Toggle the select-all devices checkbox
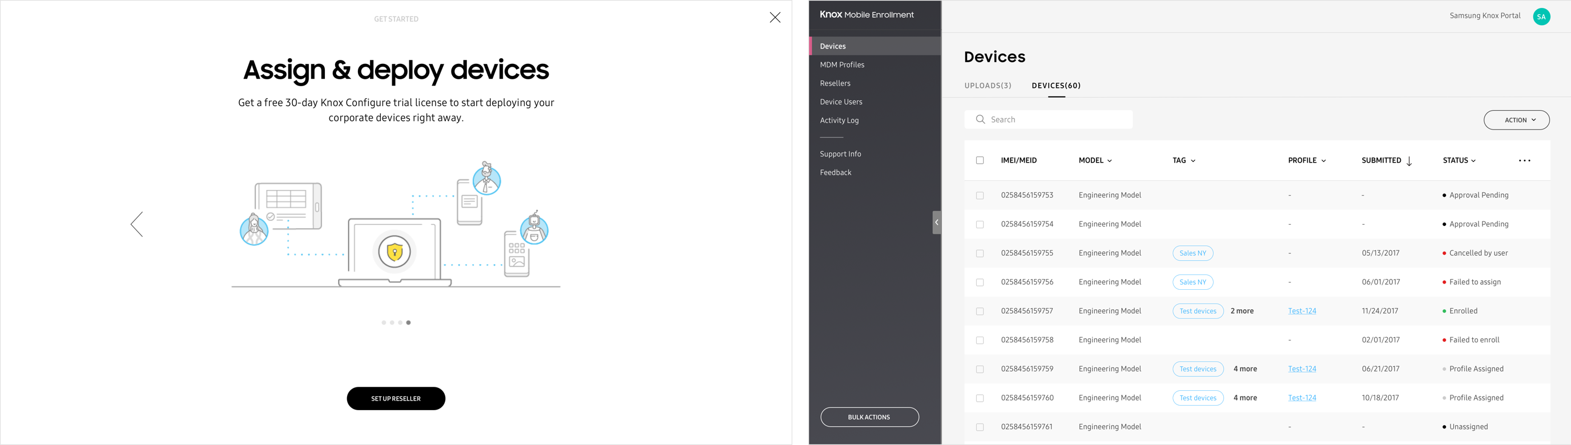This screenshot has width=1571, height=445. [980, 160]
